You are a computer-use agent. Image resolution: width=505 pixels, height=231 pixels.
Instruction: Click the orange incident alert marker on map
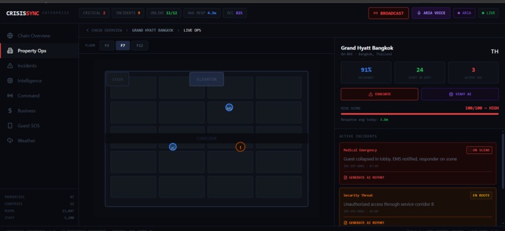tap(240, 147)
